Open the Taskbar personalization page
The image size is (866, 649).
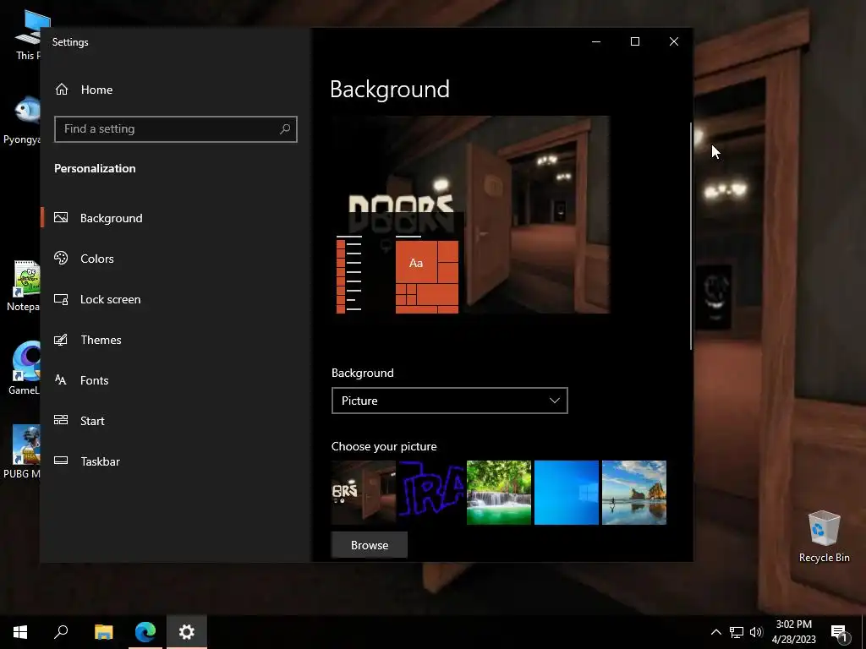pyautogui.click(x=177, y=461)
